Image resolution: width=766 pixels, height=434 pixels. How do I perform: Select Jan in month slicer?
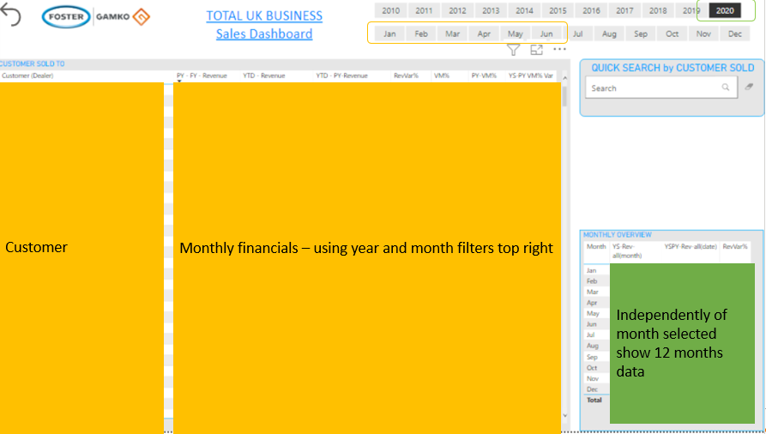coord(389,33)
